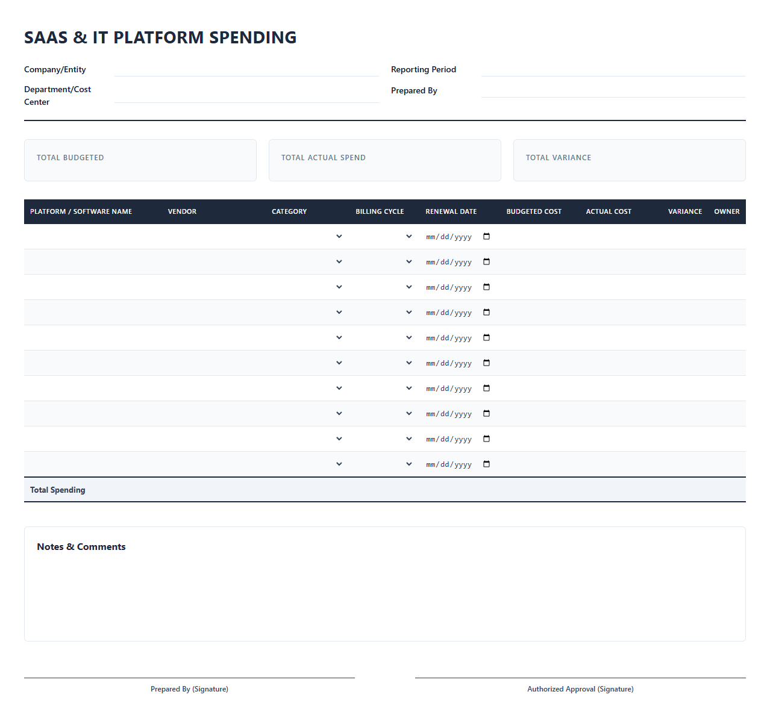
Task: Expand Billing Cycle dropdown in second row
Action: pyautogui.click(x=384, y=262)
